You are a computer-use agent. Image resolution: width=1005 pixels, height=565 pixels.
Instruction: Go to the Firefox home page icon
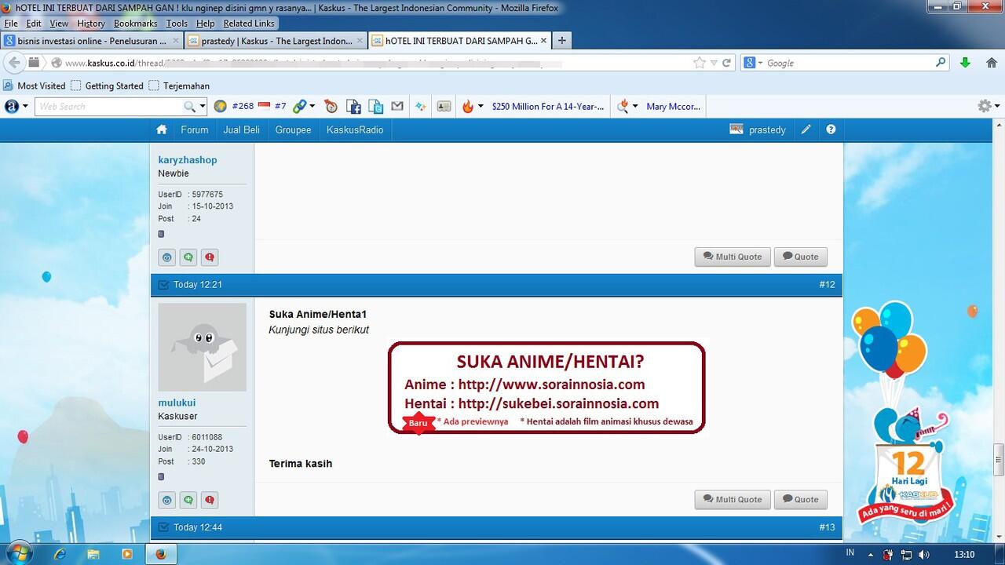[x=991, y=63]
